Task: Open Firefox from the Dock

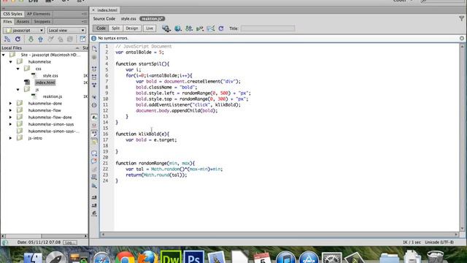Action: [x=147, y=257]
